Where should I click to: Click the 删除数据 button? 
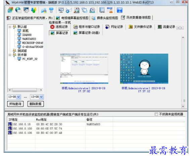(x=36, y=104)
